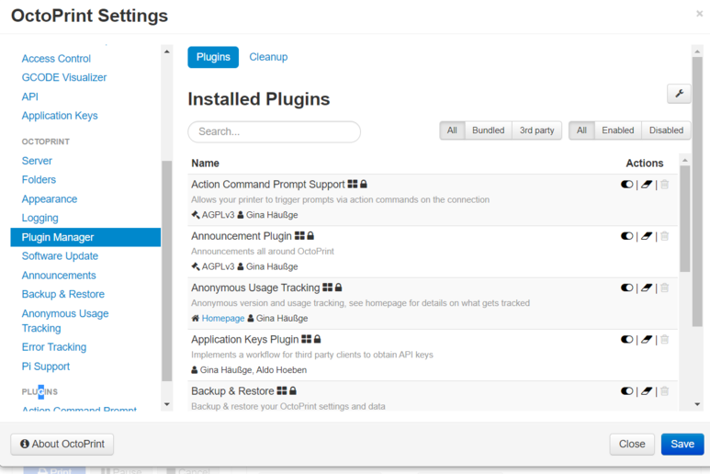Open Access Control settings

(56, 59)
